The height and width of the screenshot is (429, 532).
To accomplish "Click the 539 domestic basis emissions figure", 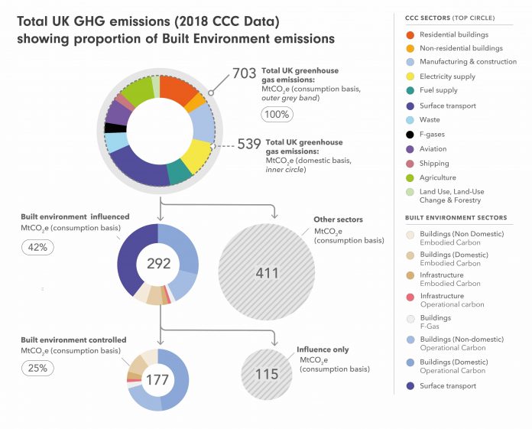I will tap(246, 145).
